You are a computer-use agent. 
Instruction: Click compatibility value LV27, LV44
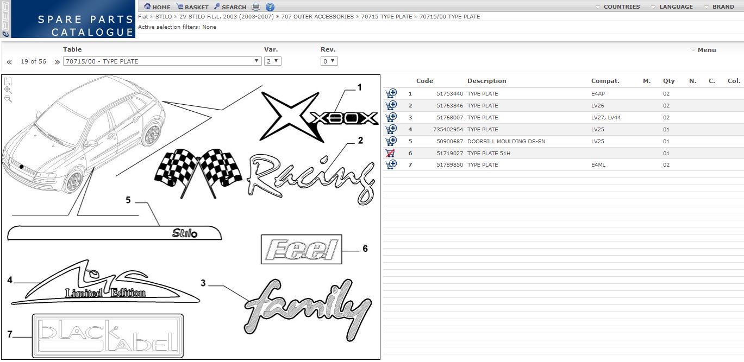point(605,118)
